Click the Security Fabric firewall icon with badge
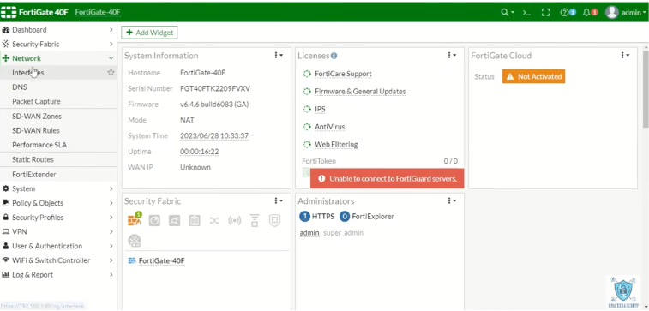 point(135,220)
